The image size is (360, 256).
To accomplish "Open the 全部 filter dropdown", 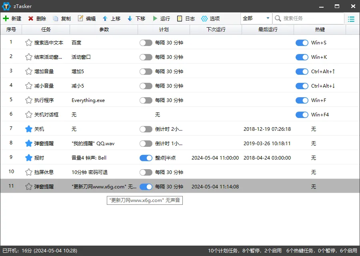I will point(255,18).
